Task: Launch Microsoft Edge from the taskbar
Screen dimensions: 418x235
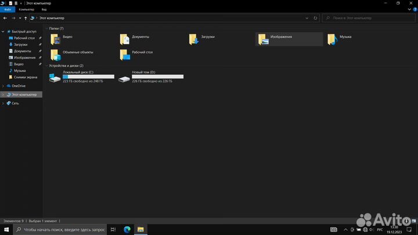Action: (127, 230)
